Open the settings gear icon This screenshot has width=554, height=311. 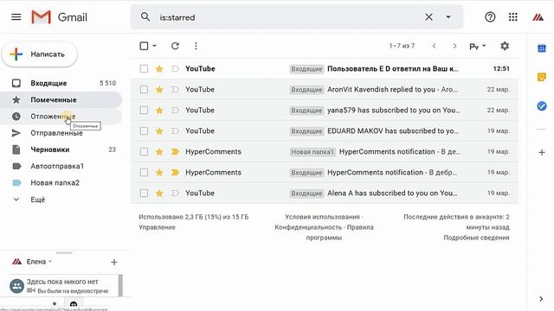coord(505,46)
